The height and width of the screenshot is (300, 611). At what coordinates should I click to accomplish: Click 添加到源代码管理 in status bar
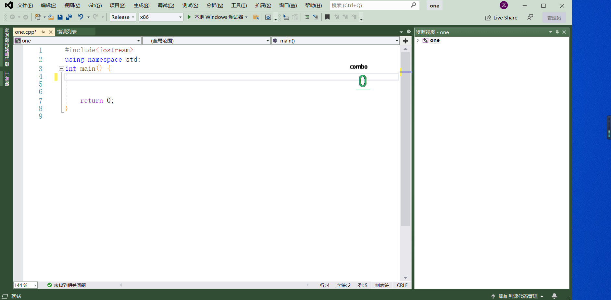(517, 296)
